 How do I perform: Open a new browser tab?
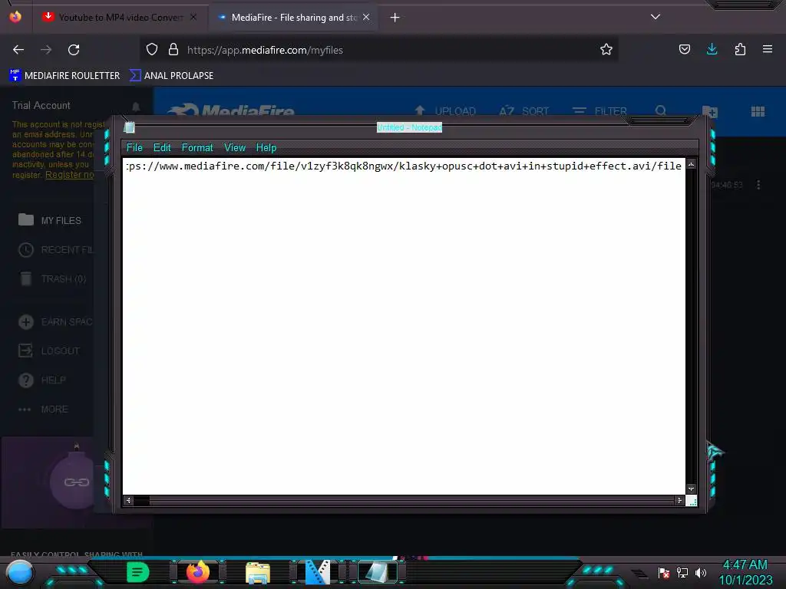coord(395,18)
